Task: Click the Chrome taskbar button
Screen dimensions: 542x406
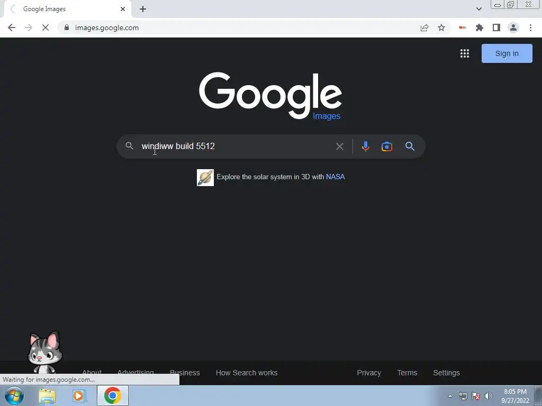Action: pyautogui.click(x=113, y=395)
